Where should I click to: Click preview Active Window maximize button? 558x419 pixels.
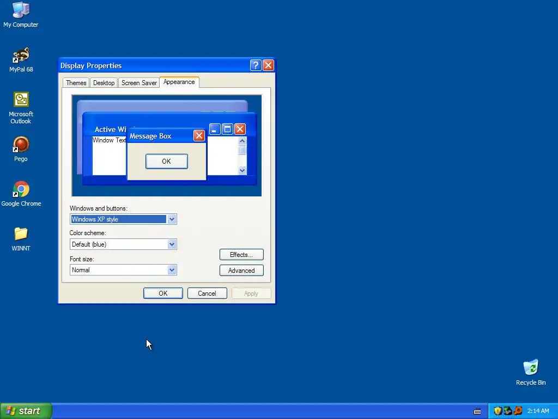(x=227, y=129)
